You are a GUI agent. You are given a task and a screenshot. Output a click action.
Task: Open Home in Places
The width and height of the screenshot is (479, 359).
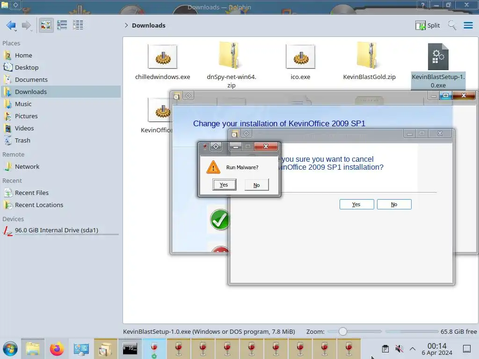(x=61, y=55)
